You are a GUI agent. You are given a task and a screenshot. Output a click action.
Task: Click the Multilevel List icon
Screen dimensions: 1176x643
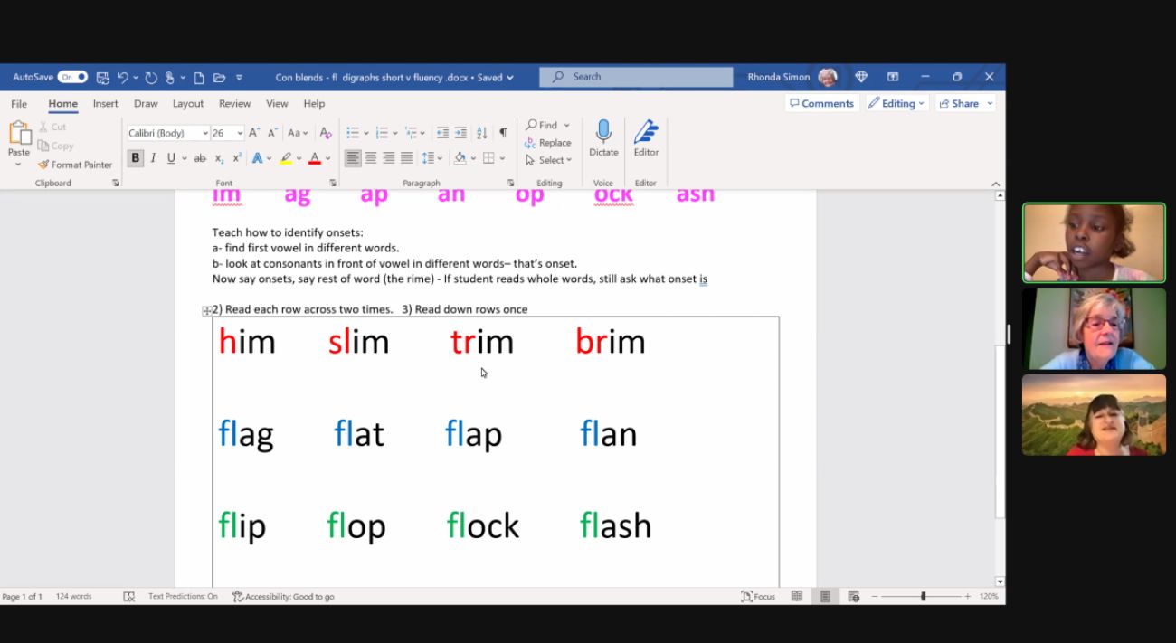tap(411, 133)
